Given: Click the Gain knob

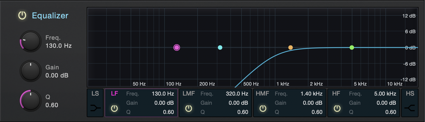Looking at the screenshot, I should 31,71.
